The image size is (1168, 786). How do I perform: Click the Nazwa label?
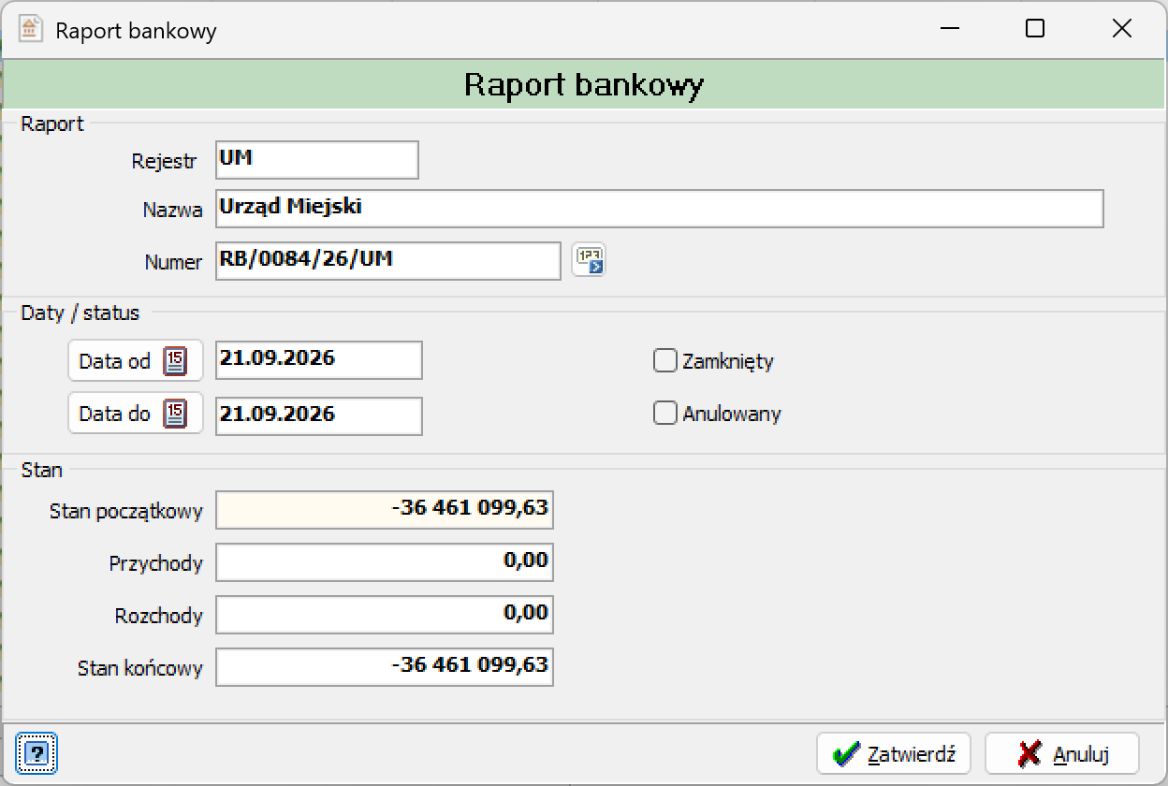click(x=173, y=211)
